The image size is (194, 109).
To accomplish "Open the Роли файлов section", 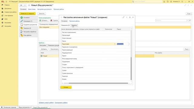I will point(28,35).
